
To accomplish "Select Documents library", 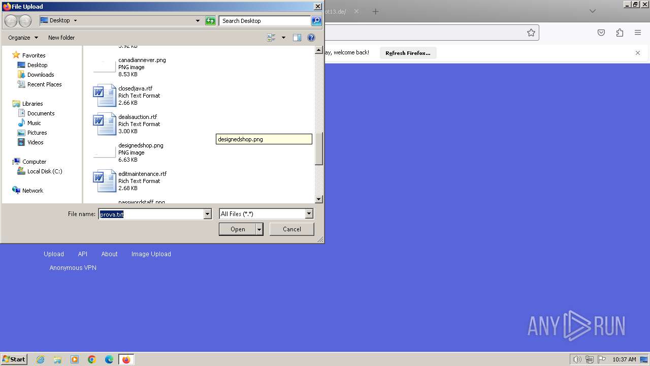I will [x=41, y=113].
